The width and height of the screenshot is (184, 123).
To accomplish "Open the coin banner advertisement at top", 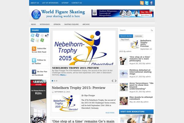I will click(x=122, y=14).
